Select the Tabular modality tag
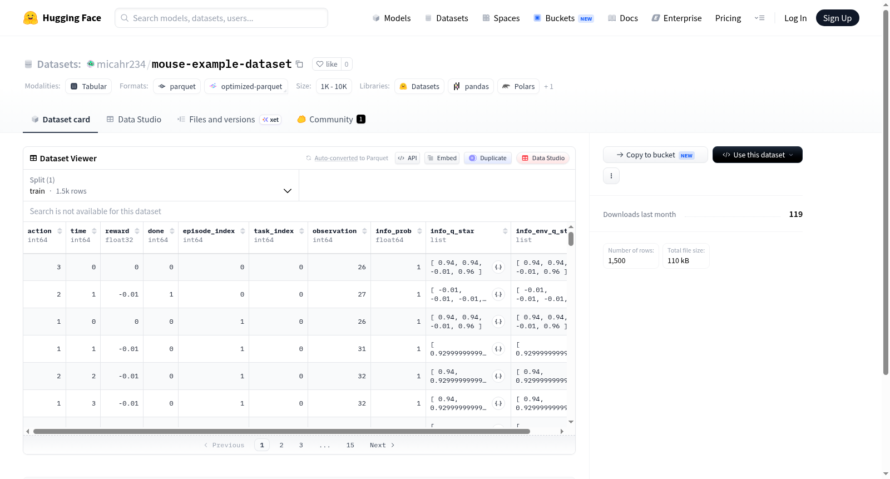This screenshot has height=479, width=890. point(88,86)
